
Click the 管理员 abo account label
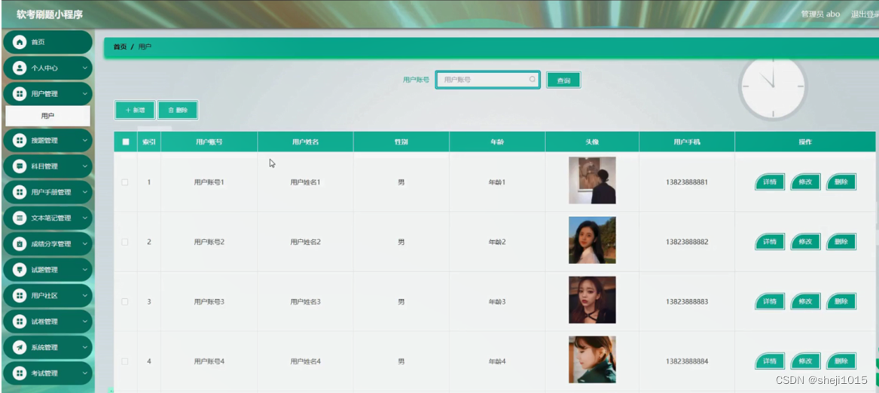click(820, 14)
